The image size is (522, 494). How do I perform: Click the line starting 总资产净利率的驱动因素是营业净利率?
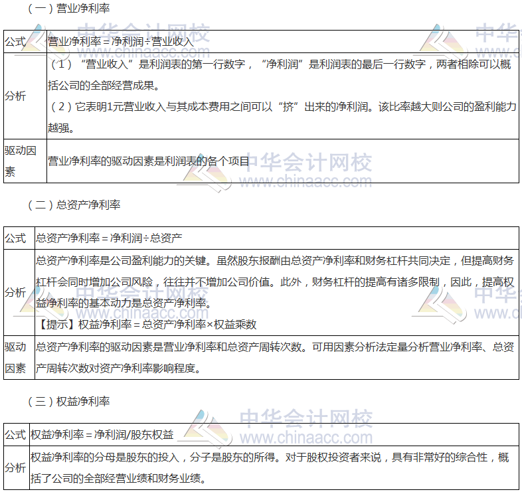pos(275,347)
